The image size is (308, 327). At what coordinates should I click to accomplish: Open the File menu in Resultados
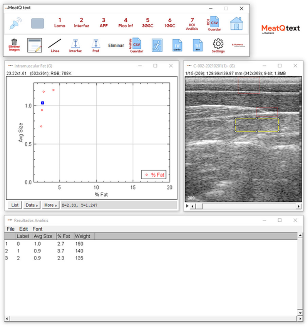pyautogui.click(x=10, y=229)
